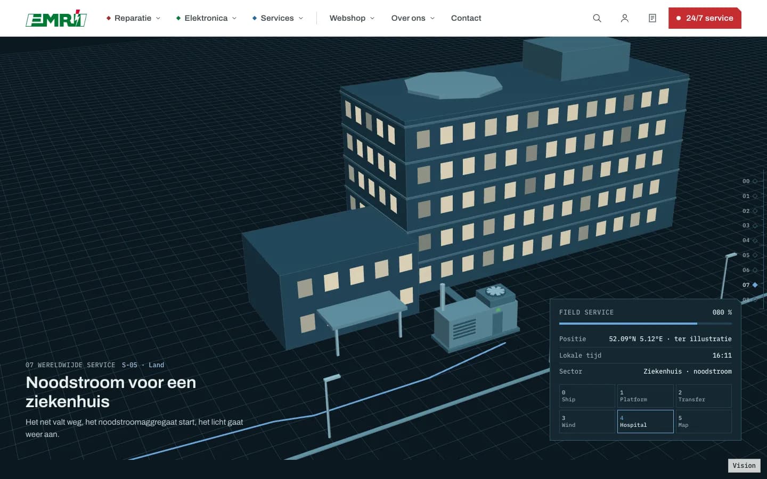The width and height of the screenshot is (767, 479).
Task: Select the 1 Platform scene
Action: pos(646,396)
